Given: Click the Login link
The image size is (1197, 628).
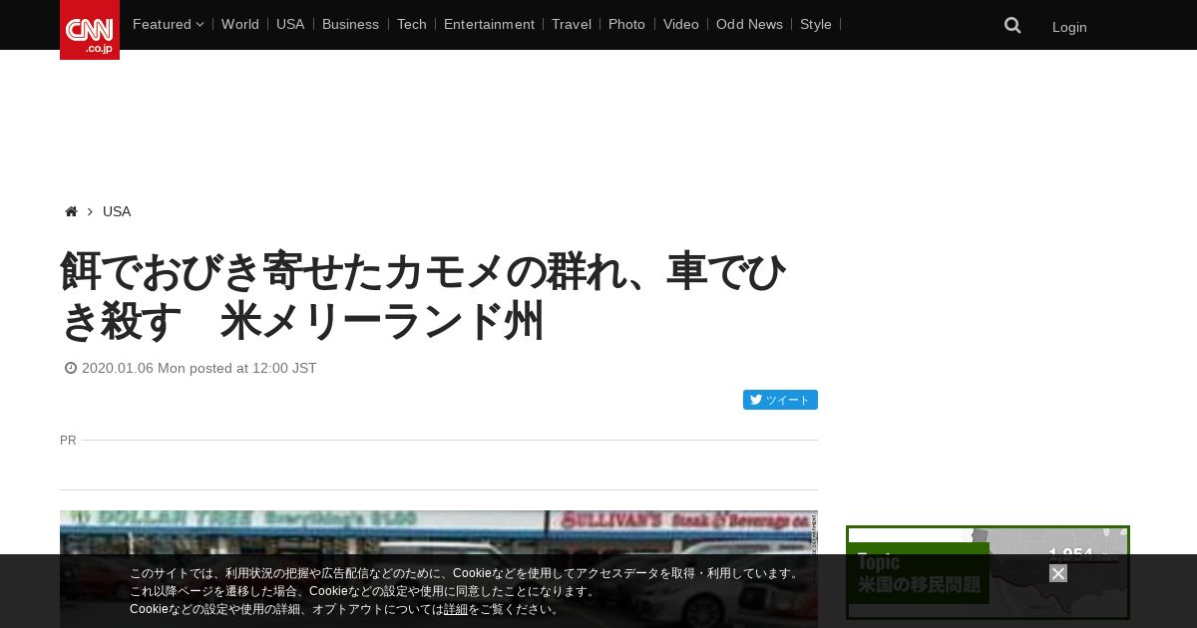Looking at the screenshot, I should 1069,27.
